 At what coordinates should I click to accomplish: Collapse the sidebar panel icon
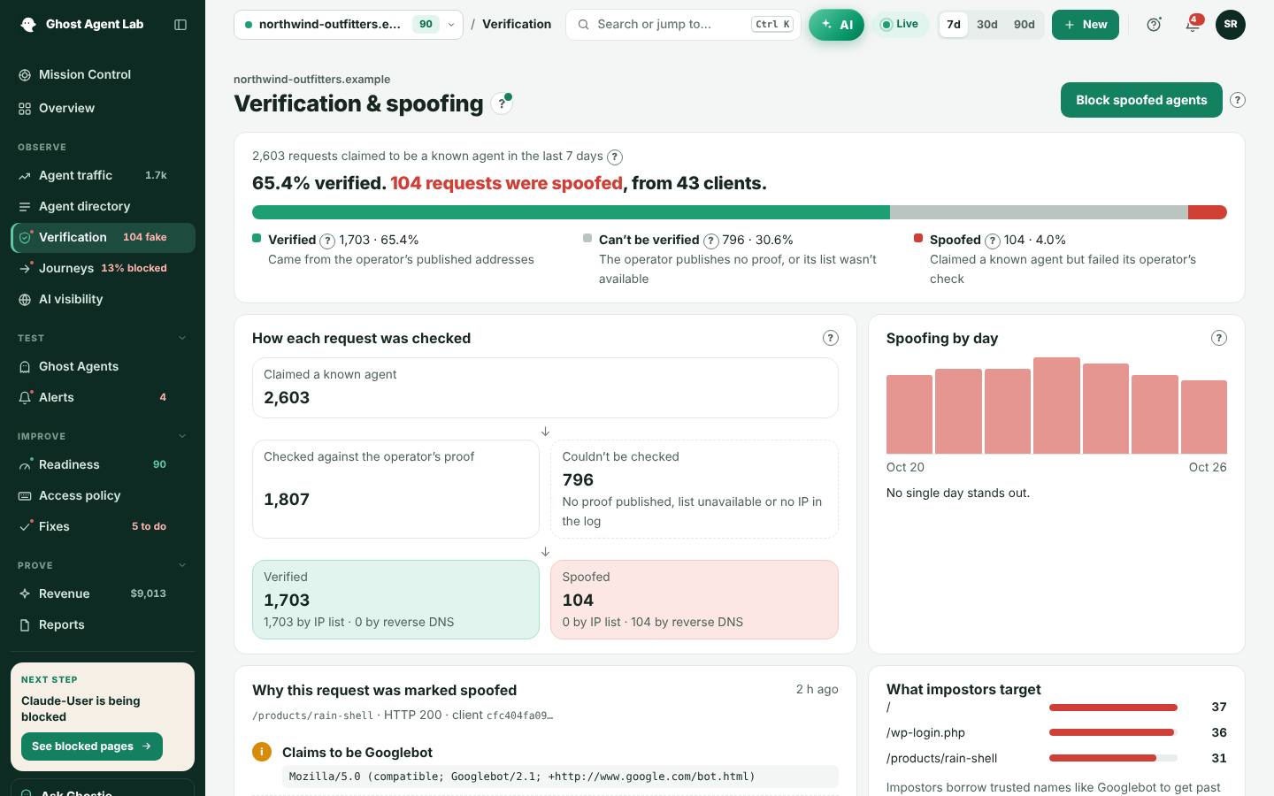(180, 25)
